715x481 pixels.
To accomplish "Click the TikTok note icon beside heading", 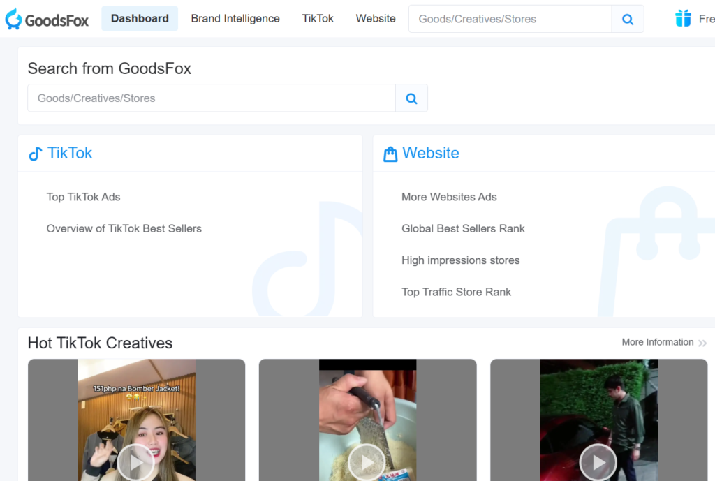I will [35, 154].
